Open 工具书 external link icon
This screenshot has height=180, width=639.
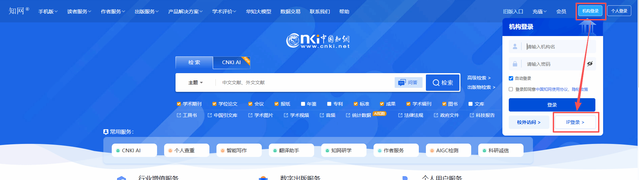pos(179,115)
